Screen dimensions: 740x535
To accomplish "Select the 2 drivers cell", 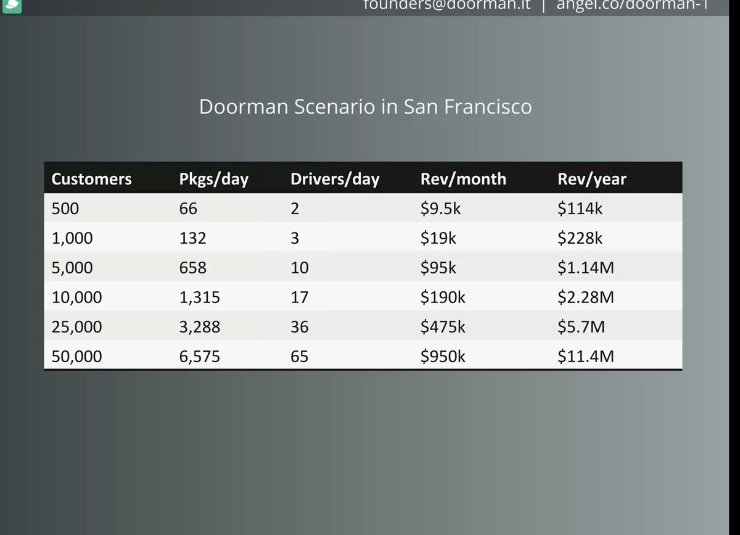I will click(295, 209).
